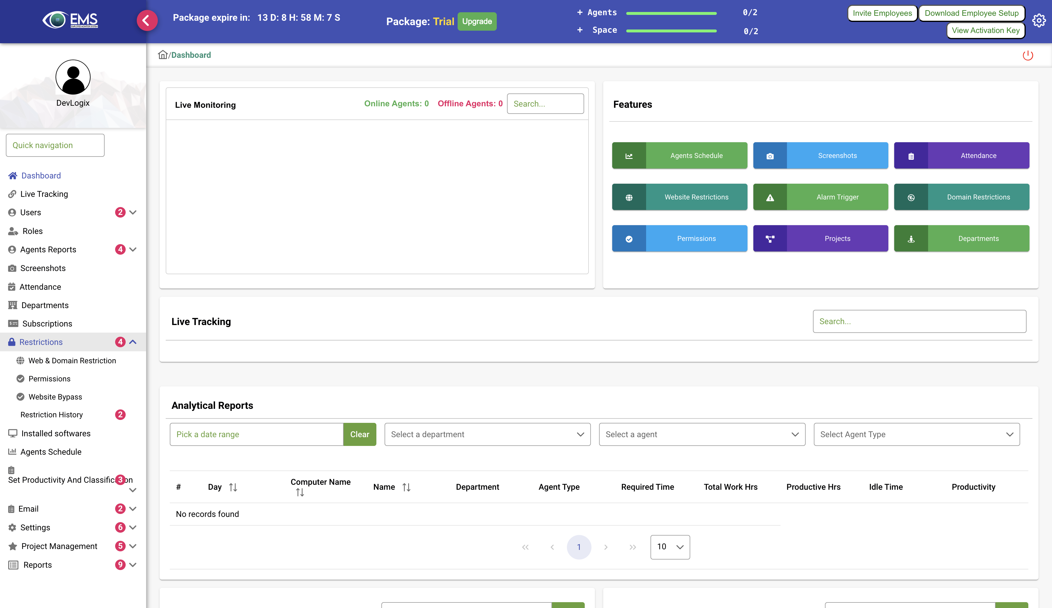Click the Permissions checkmark icon tile
This screenshot has width=1052, height=608.
pos(629,239)
